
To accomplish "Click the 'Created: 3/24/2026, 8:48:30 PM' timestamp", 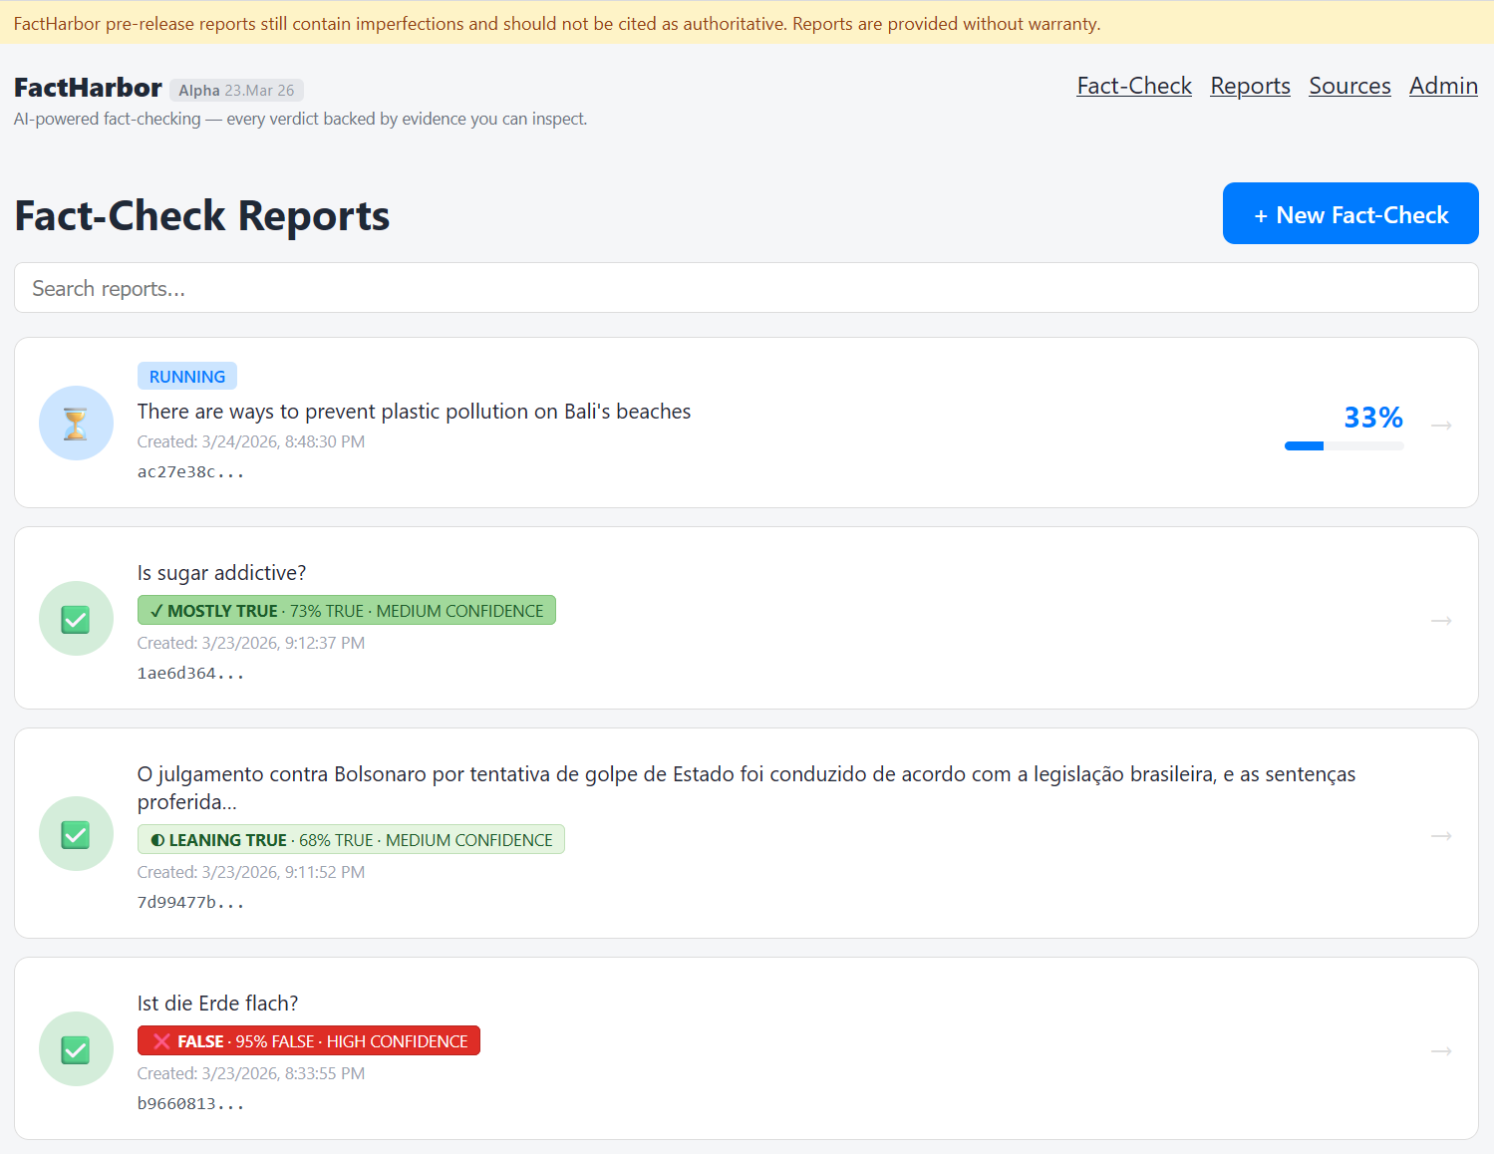I will (x=251, y=441).
